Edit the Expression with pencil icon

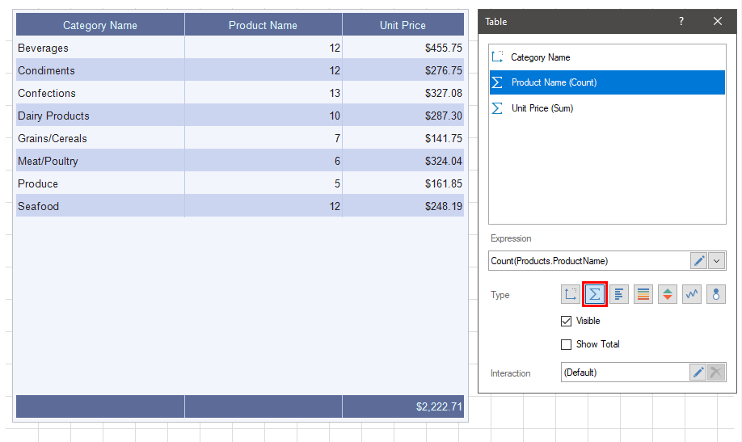[698, 261]
